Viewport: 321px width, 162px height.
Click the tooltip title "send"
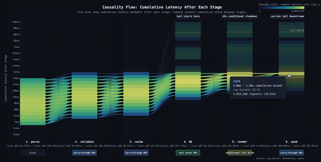(x=236, y=81)
